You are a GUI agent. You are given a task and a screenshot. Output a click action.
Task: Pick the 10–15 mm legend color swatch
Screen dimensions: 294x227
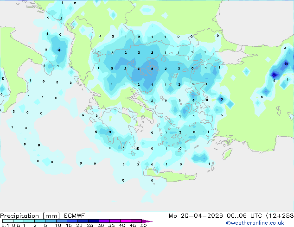pos(61,221)
